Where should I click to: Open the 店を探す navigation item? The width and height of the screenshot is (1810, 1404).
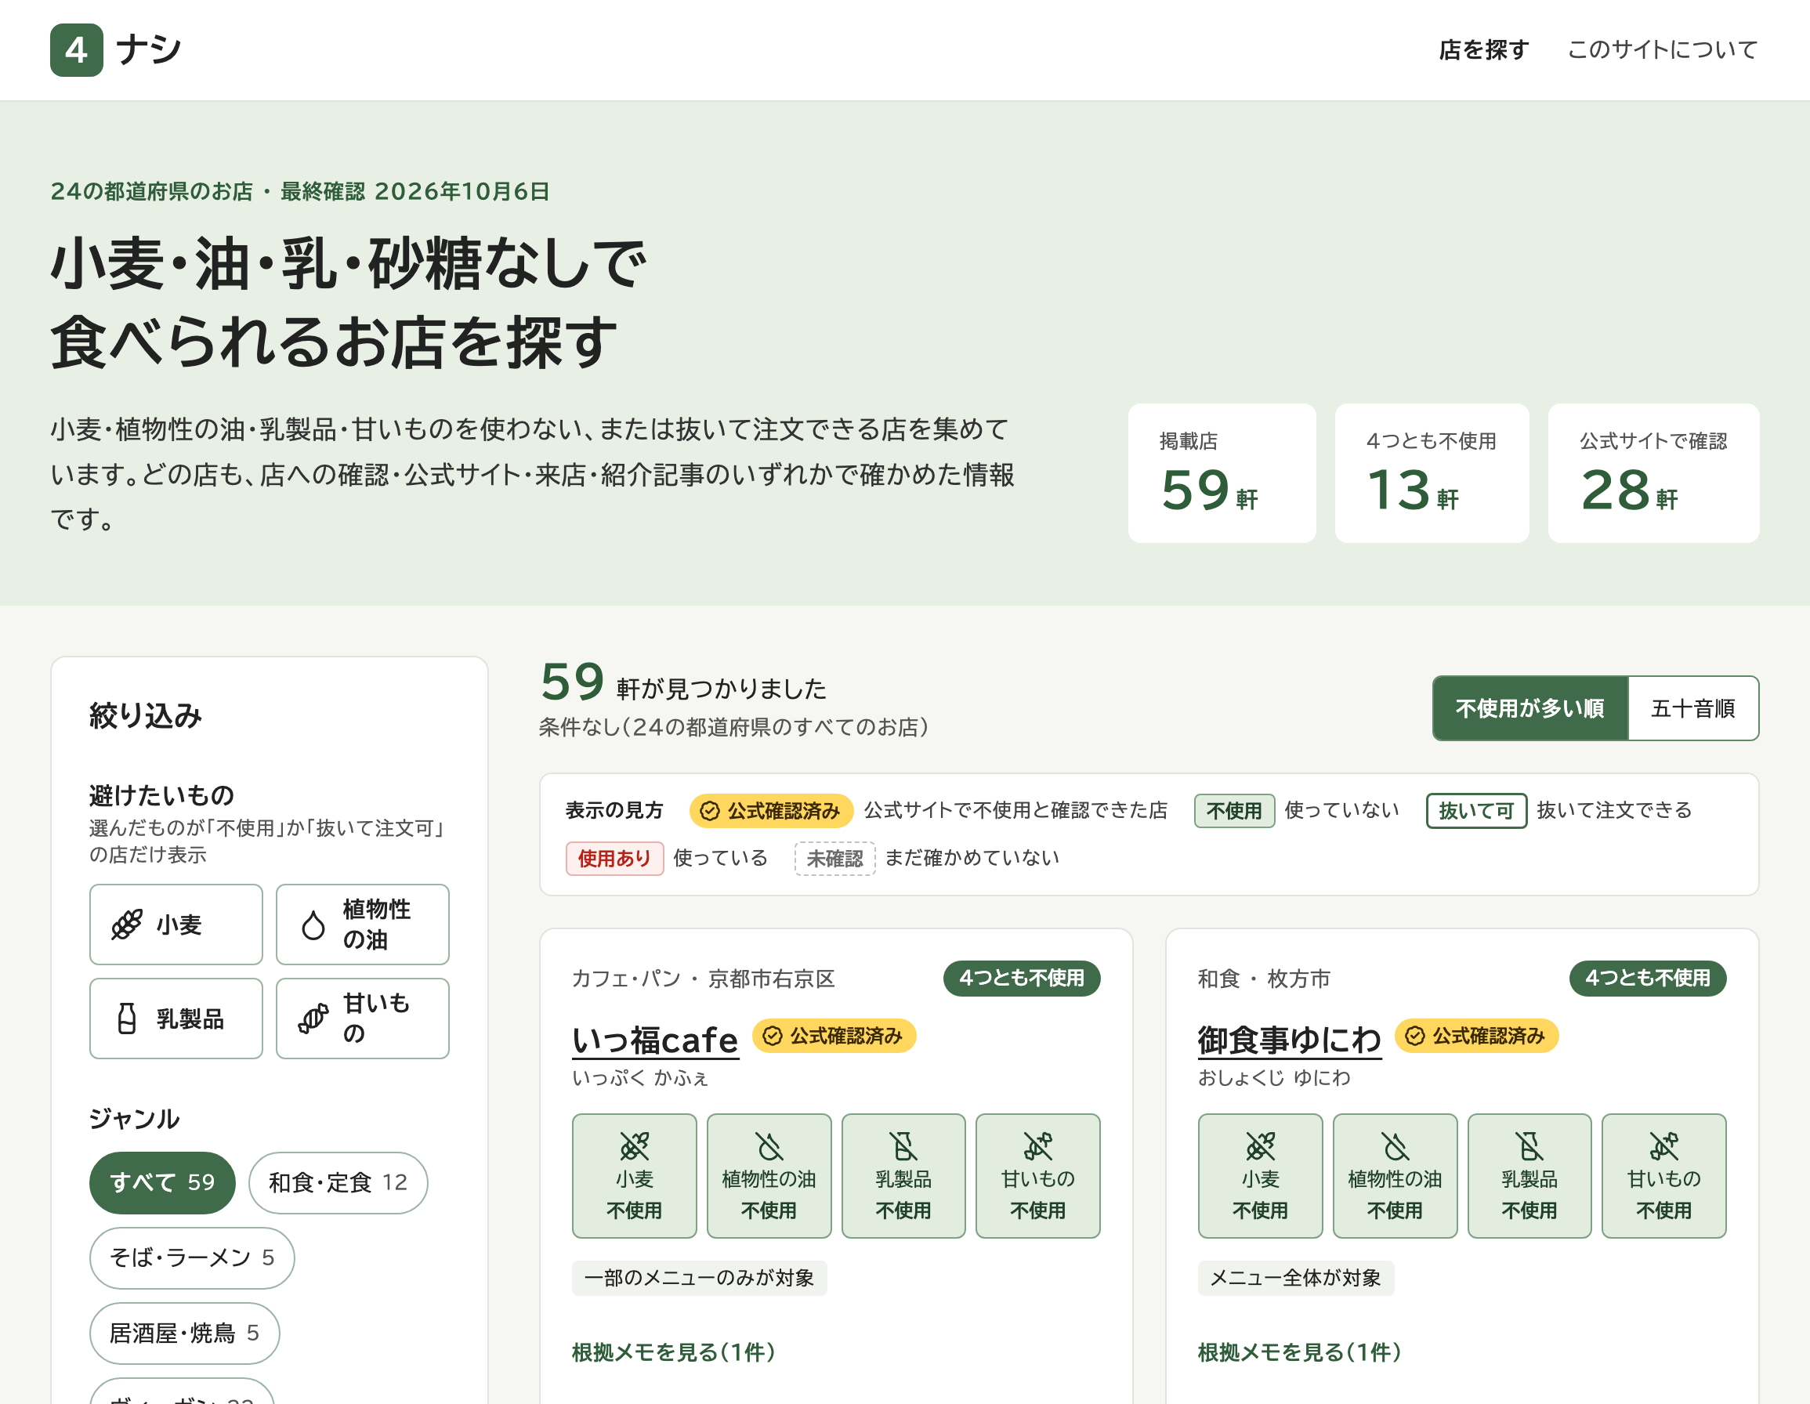[1483, 49]
